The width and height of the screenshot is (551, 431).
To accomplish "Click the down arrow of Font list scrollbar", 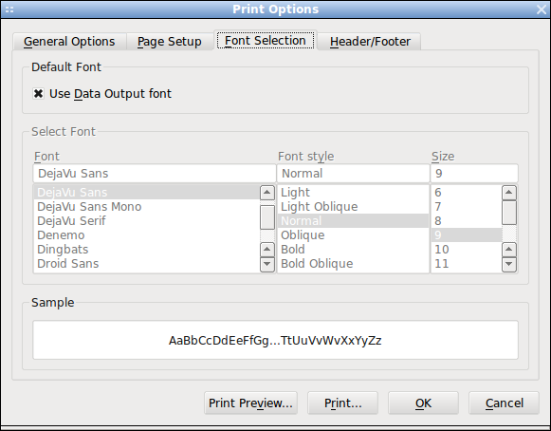I will click(x=267, y=264).
